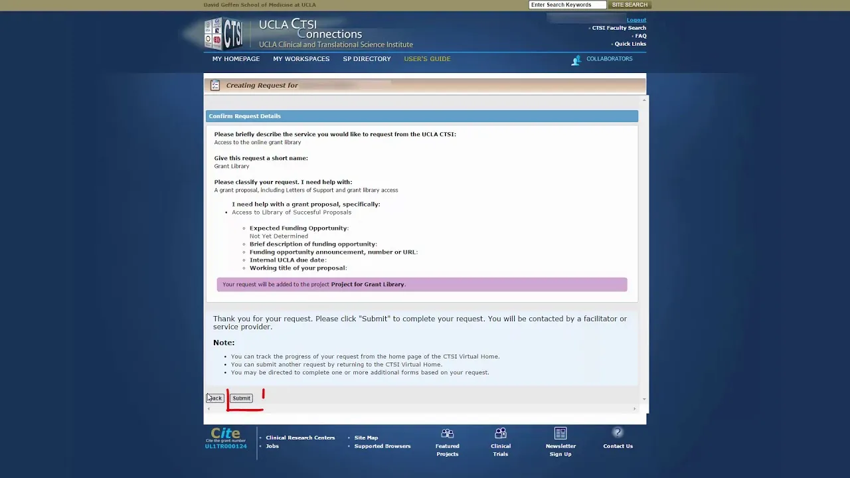
Task: Go to SP DIRECTORY
Action: [x=367, y=59]
